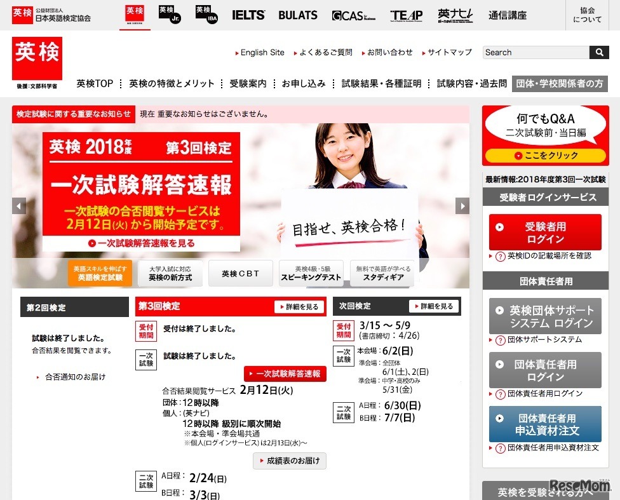Screen dimensions: 620x500
Task: Click the 成績表のお届け button
Action: click(290, 461)
